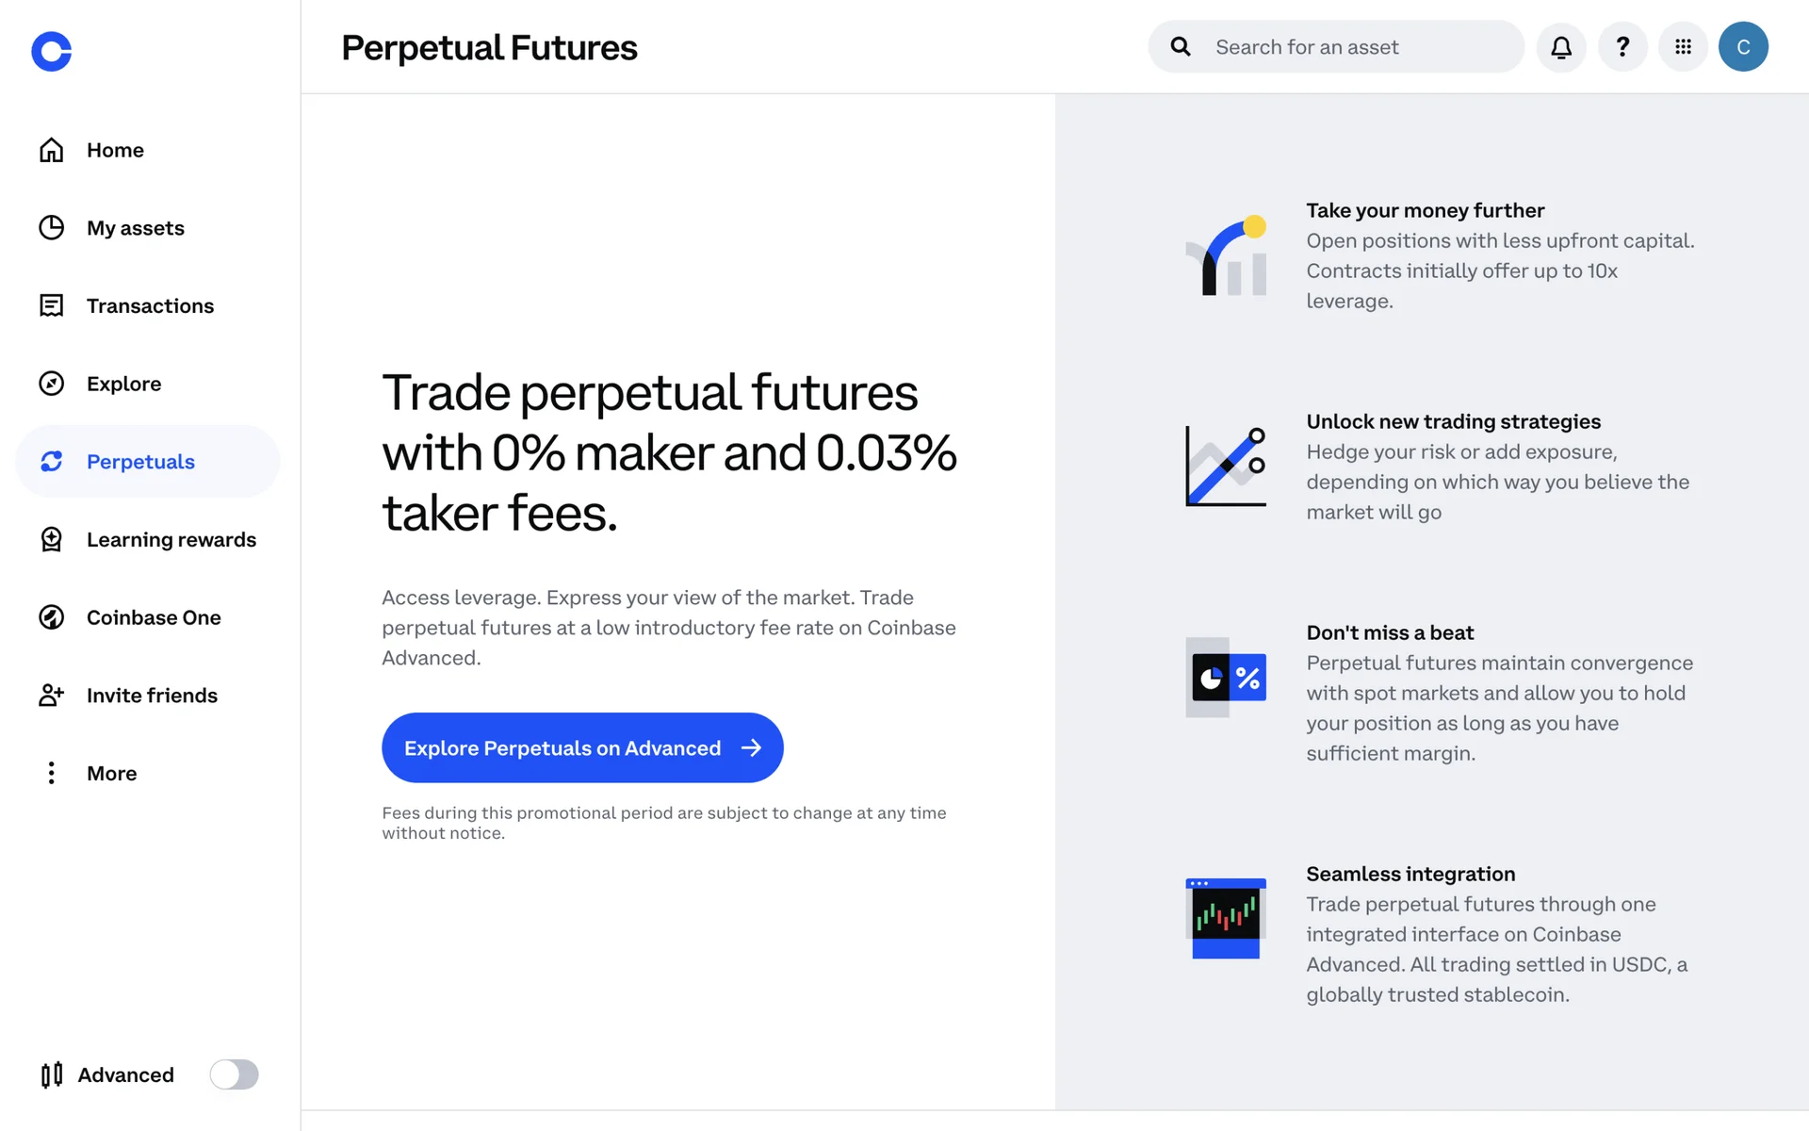Click the Invite friends person icon
This screenshot has height=1131, width=1809.
tap(52, 696)
